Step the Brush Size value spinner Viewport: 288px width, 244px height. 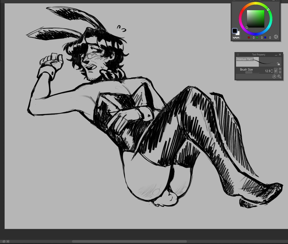pyautogui.click(x=272, y=71)
